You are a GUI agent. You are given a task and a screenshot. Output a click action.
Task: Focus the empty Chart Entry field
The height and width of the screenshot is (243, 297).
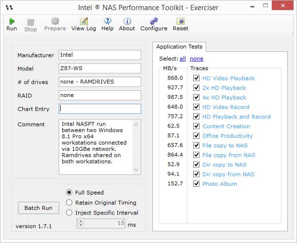(x=100, y=109)
